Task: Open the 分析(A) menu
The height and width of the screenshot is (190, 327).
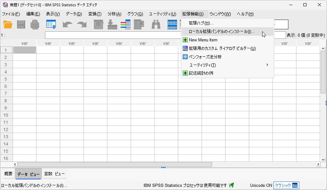Action: (114, 14)
